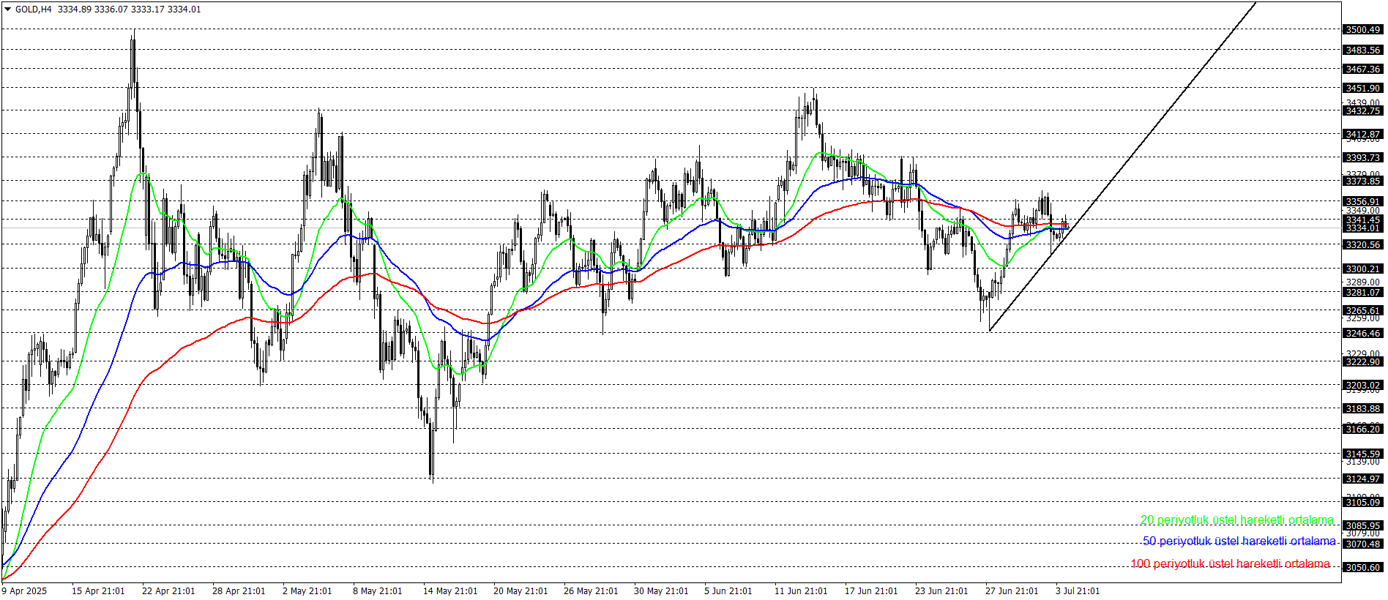Screen dimensions: 1388x600
Task: Click the 27 Jun 21:01 time label
Action: pyautogui.click(x=1012, y=591)
